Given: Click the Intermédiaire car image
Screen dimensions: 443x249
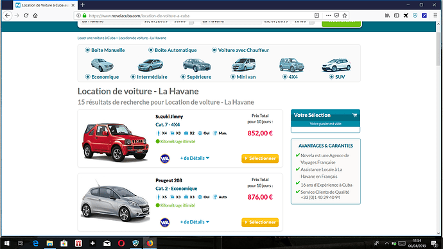Looking at the screenshot, I should (x=150, y=65).
